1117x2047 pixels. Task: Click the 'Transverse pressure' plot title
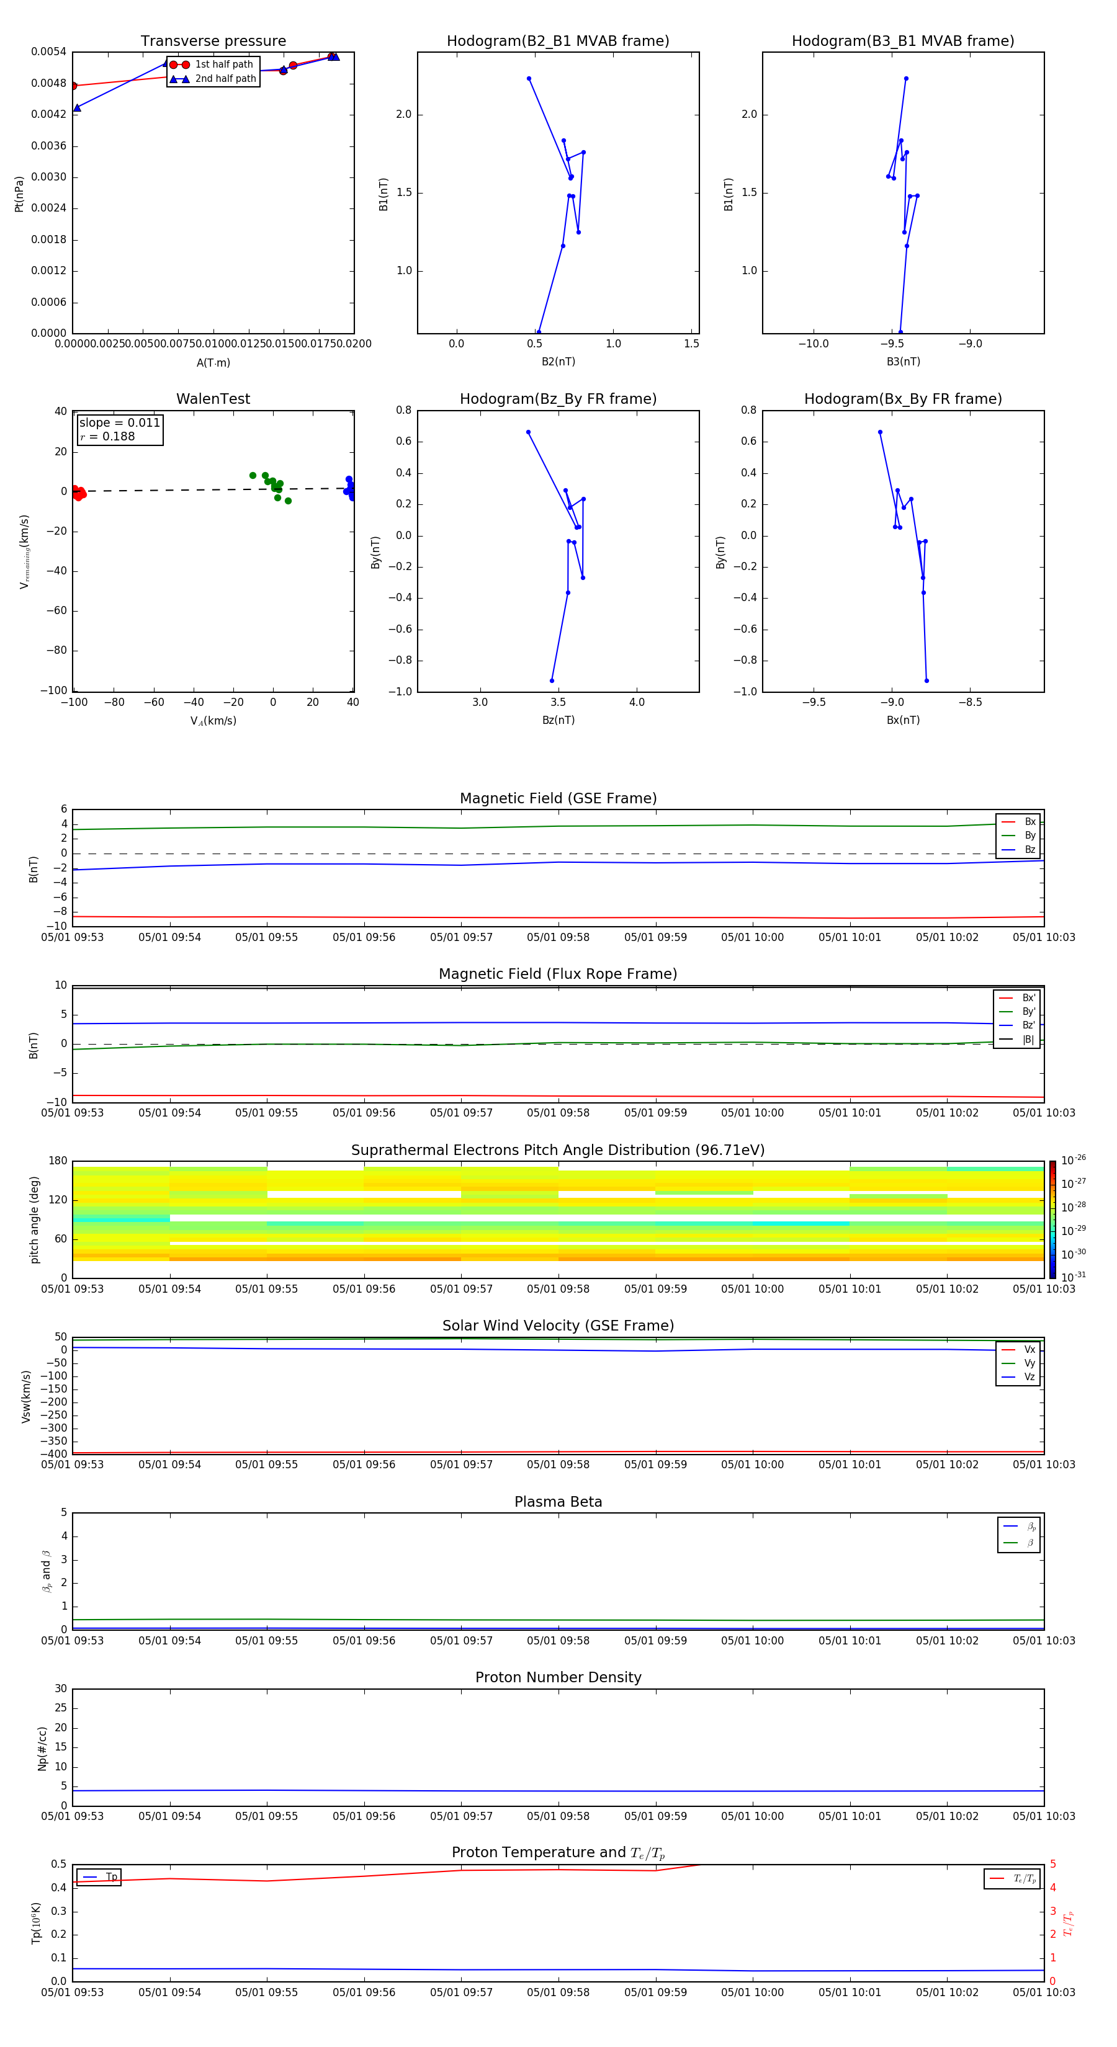click(213, 42)
